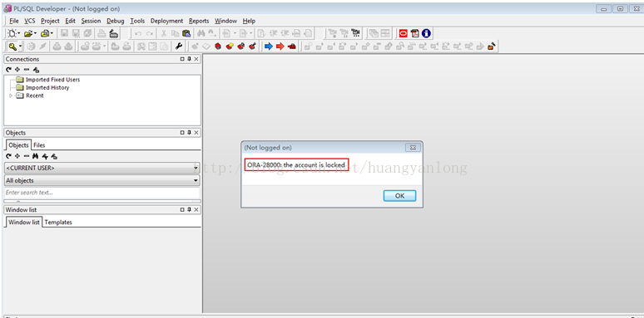The image size is (644, 318).
Task: Click the binoculars find icon in Objects panel
Action: [x=35, y=156]
